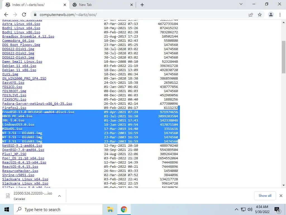Open LindowsOS3.0.iso link
Image resolution: width=286 pixels, height=215 pixels.
(18, 125)
